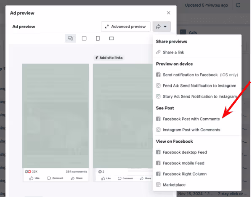Select the mobile portrait preview icon
Viewport: 252px width, 197px height.
pyautogui.click(x=98, y=38)
